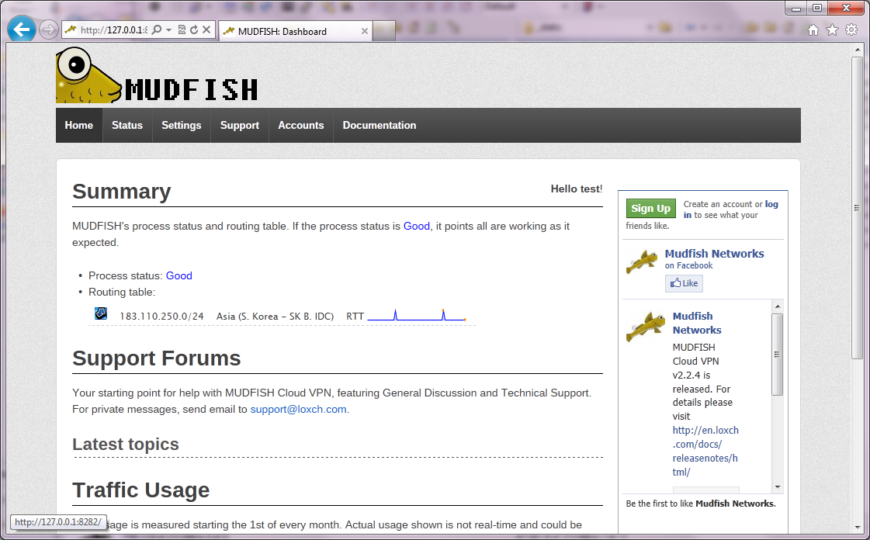Click the Process status Good link

179,275
